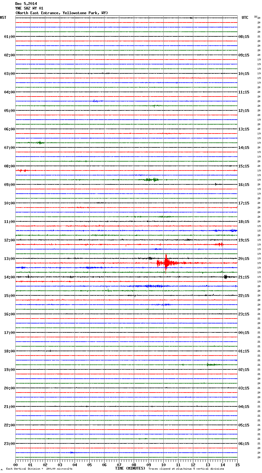Click minute tick "05" on the bottom axis
Viewport: 262px width, 473px height.
tap(89, 465)
